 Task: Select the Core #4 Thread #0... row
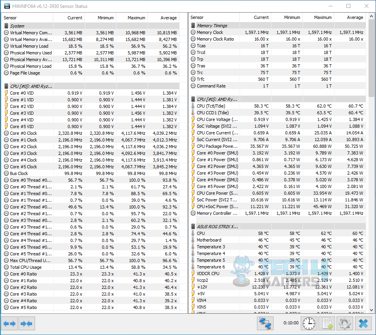[x=91, y=234]
